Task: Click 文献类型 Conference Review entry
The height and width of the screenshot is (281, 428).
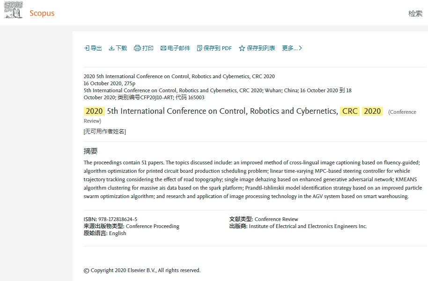Action: [264, 219]
